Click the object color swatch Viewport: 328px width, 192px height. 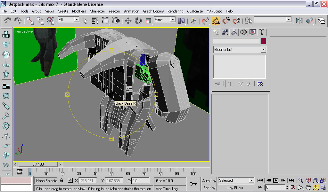pyautogui.click(x=263, y=41)
